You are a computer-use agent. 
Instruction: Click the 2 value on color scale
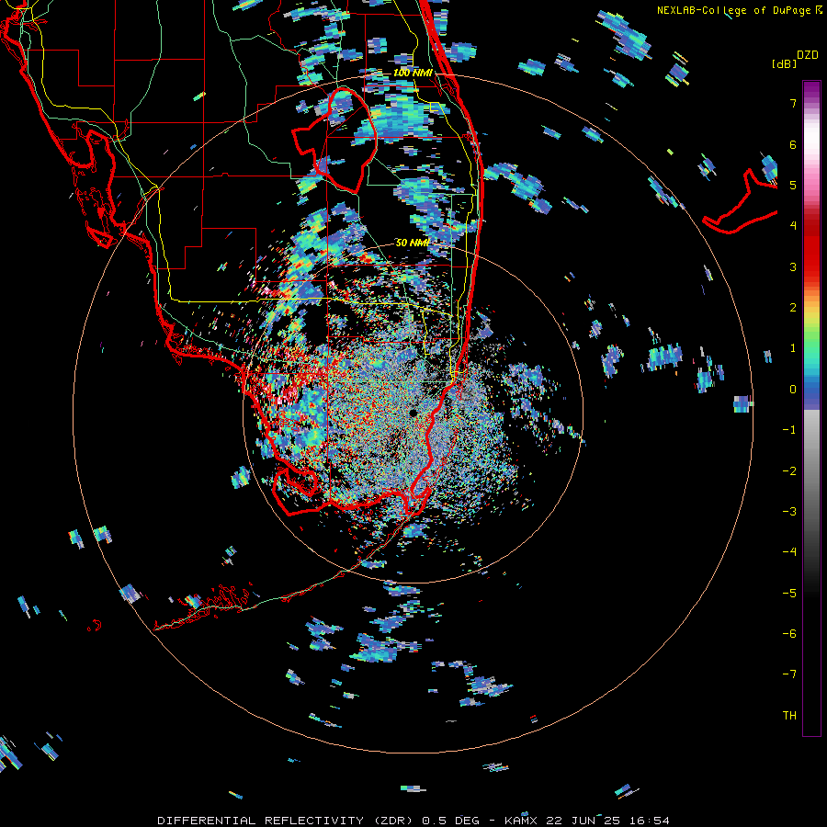point(793,308)
